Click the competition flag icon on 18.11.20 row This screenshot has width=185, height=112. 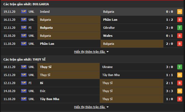[24, 67]
